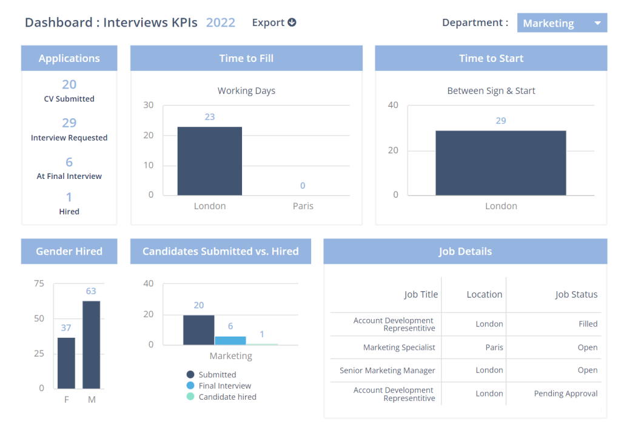This screenshot has height=430, width=621.
Task: Open the Marketing Specialist job row
Action: (466, 348)
